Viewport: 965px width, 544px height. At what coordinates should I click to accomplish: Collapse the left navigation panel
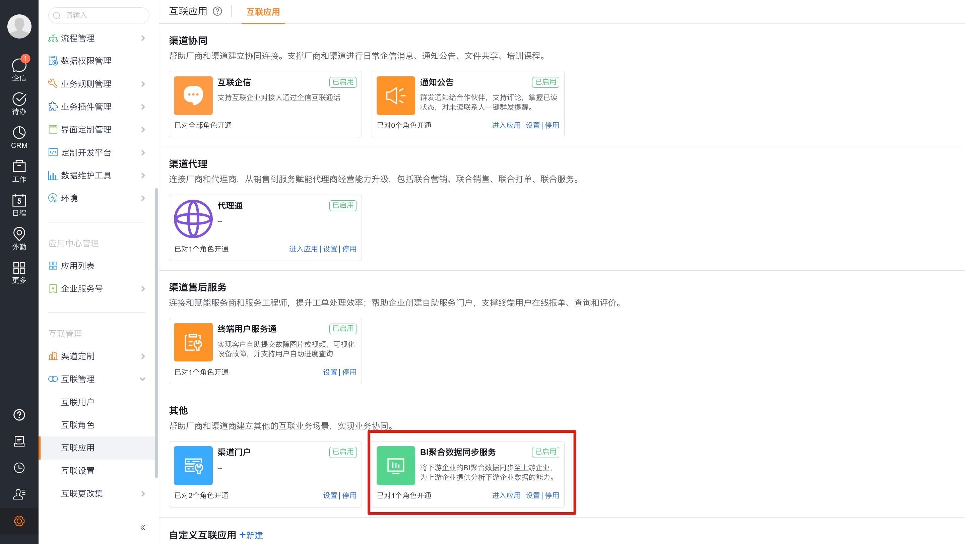tap(143, 527)
